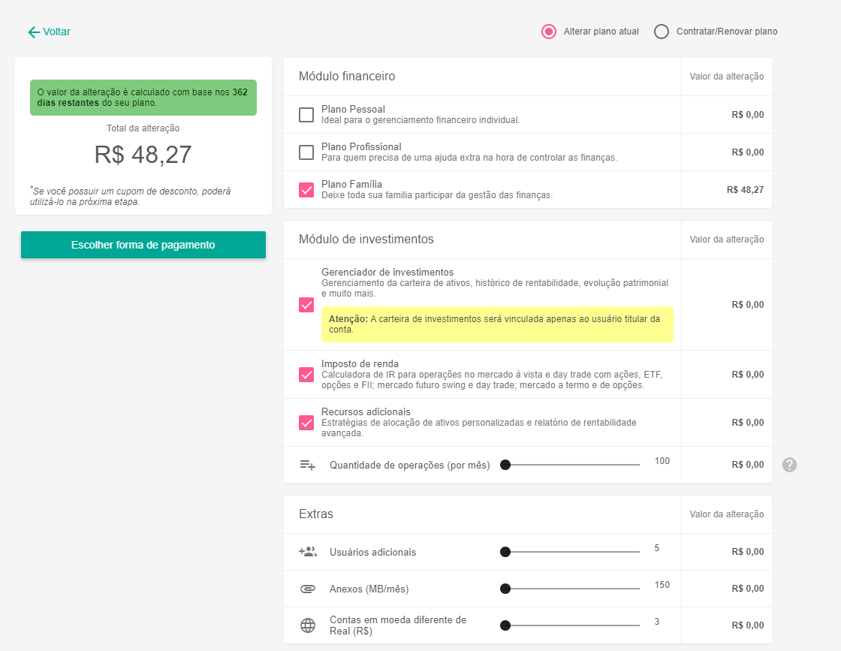Image resolution: width=841 pixels, height=651 pixels.
Task: Enable the Plano Pessoal checkbox
Action: point(306,115)
